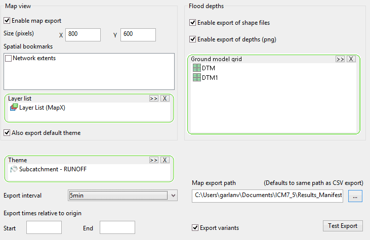Clear the Layer list box with X
The height and width of the screenshot is (240, 370).
tap(165, 99)
